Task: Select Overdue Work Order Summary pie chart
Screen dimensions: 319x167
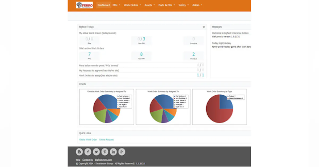Action: tap(107, 107)
